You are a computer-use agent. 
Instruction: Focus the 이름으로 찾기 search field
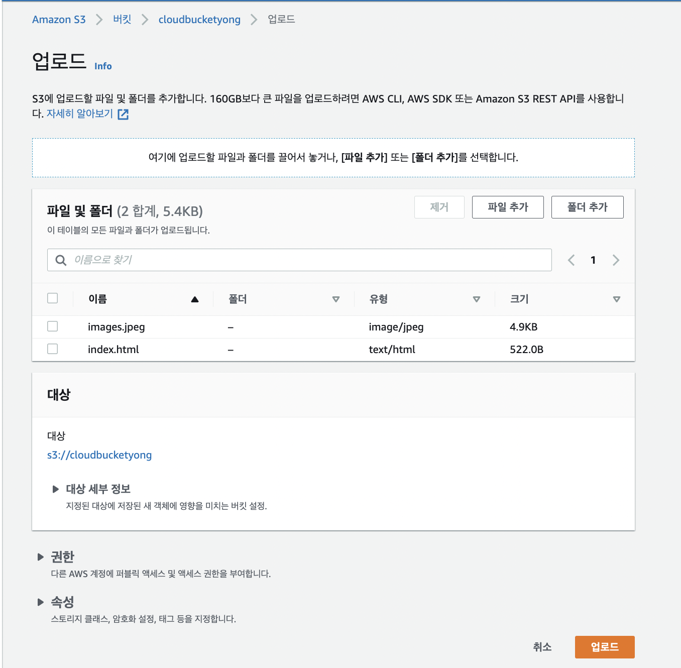tap(299, 260)
